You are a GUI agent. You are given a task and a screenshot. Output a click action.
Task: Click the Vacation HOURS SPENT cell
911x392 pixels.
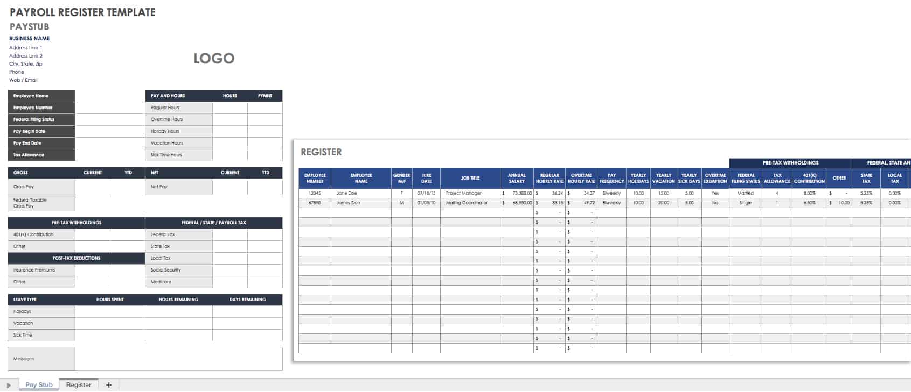[110, 323]
